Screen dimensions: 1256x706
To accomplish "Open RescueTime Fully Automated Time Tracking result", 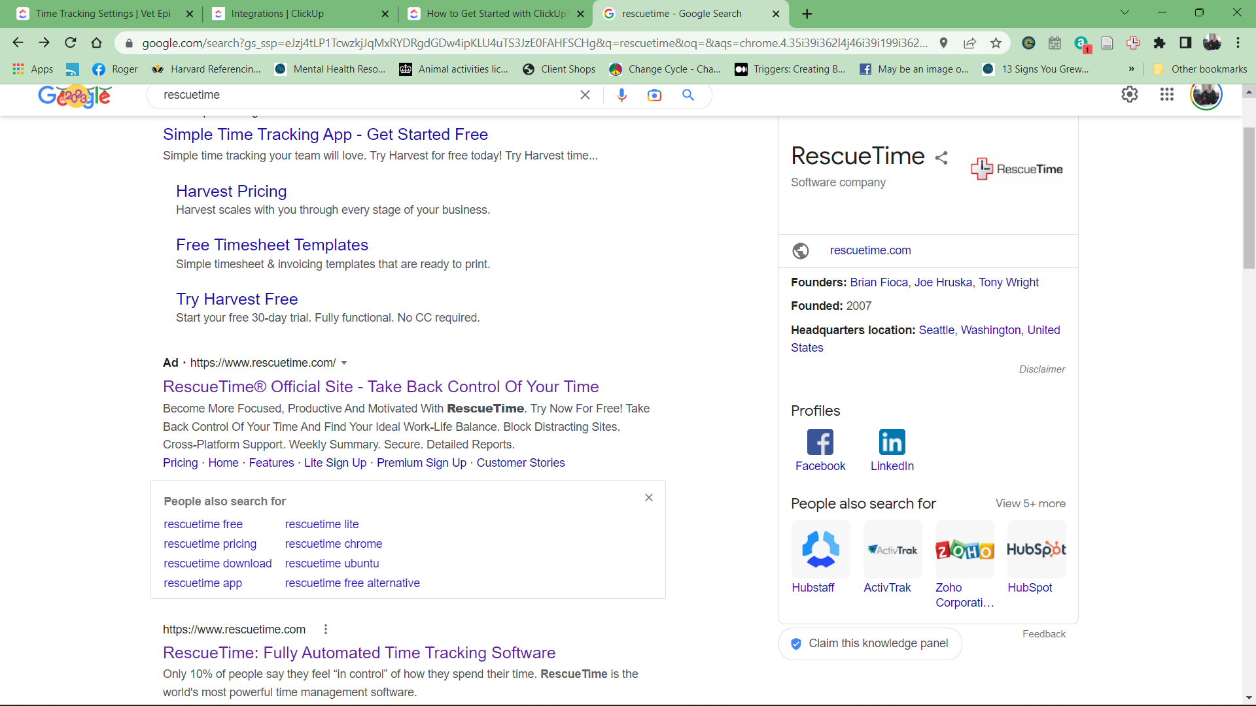I will 358,652.
